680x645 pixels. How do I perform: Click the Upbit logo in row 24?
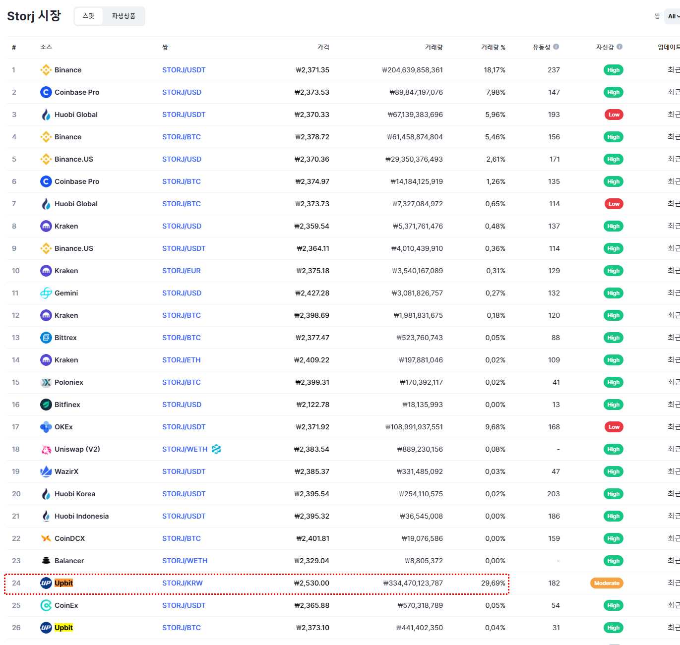point(46,583)
